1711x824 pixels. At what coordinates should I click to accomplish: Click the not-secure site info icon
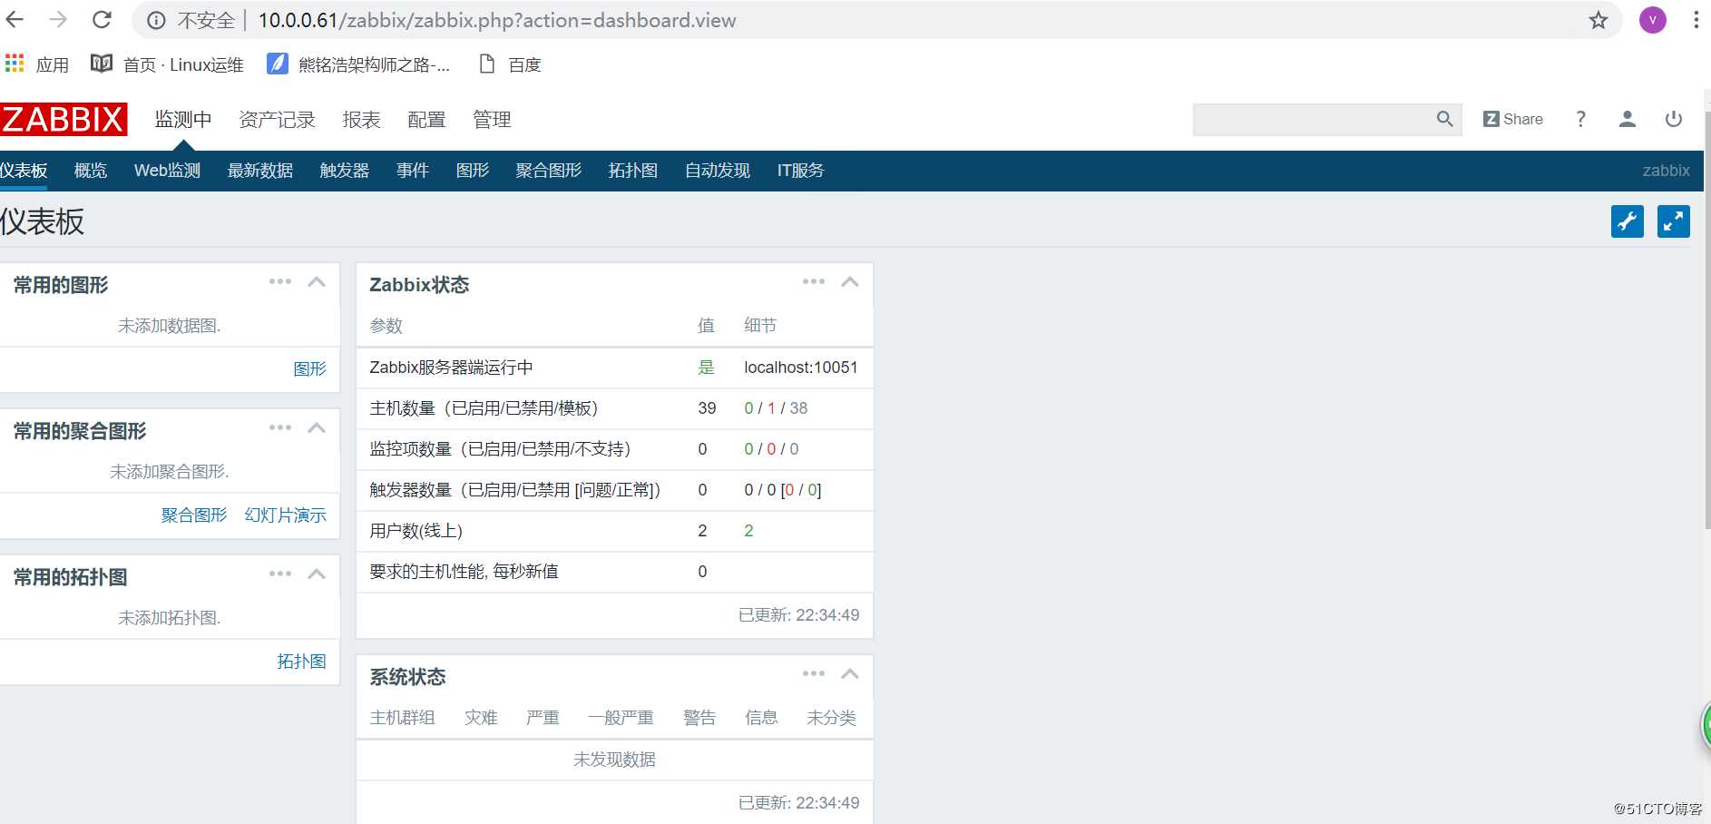(x=156, y=20)
